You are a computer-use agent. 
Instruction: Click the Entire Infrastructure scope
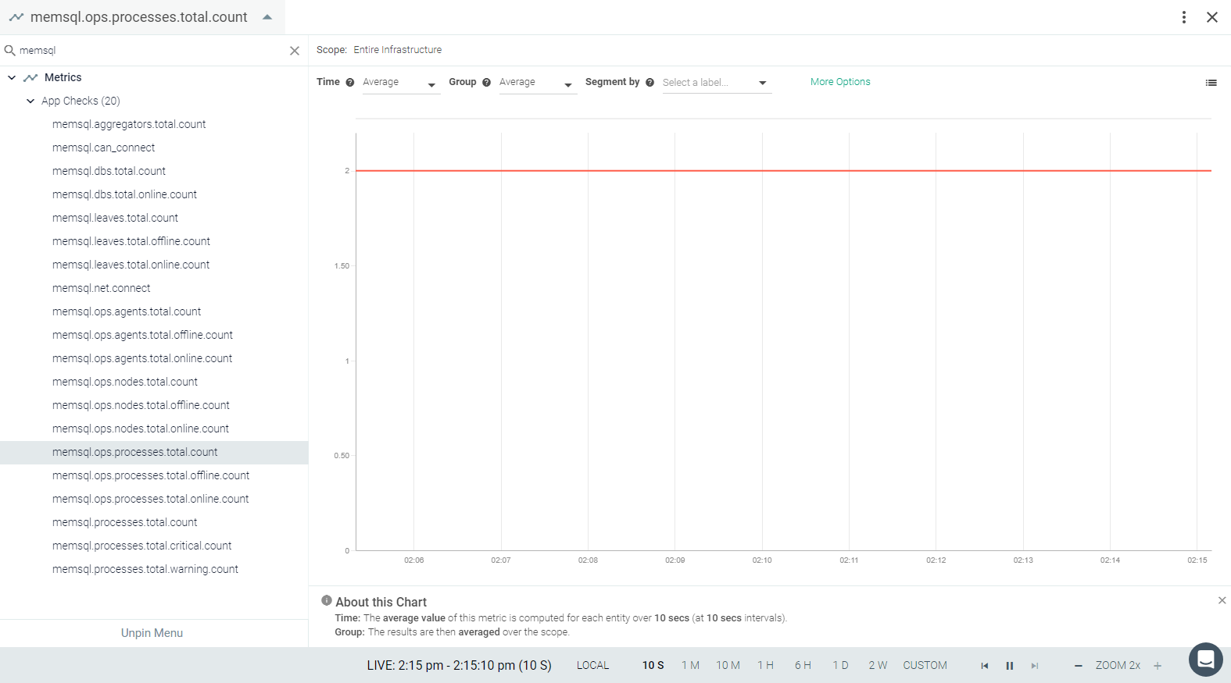pos(397,50)
